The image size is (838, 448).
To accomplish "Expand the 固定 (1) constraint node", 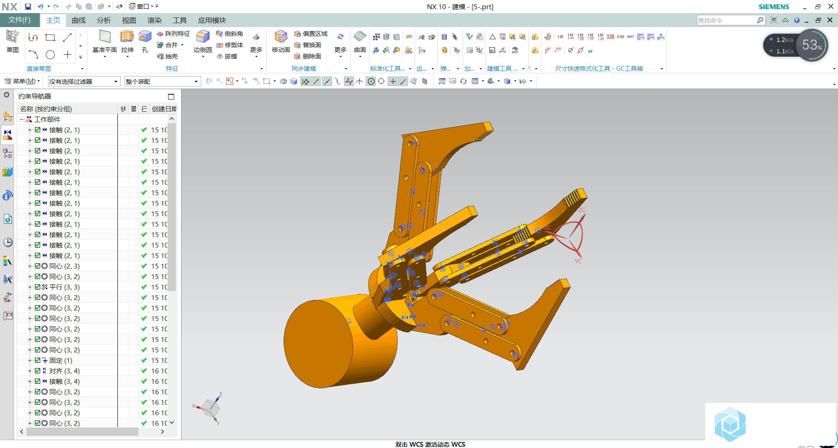I will 30,360.
